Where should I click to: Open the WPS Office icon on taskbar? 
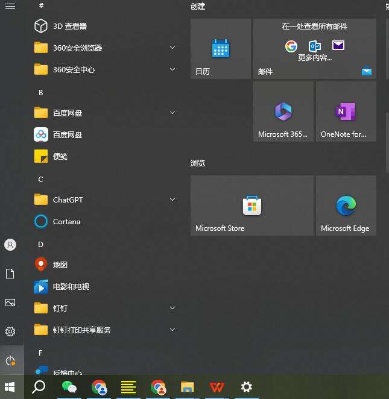click(x=217, y=387)
